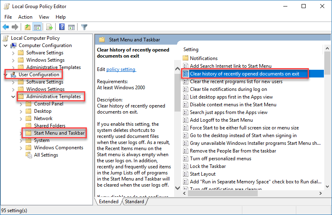Click the description pane scroll up arrow

177,69
